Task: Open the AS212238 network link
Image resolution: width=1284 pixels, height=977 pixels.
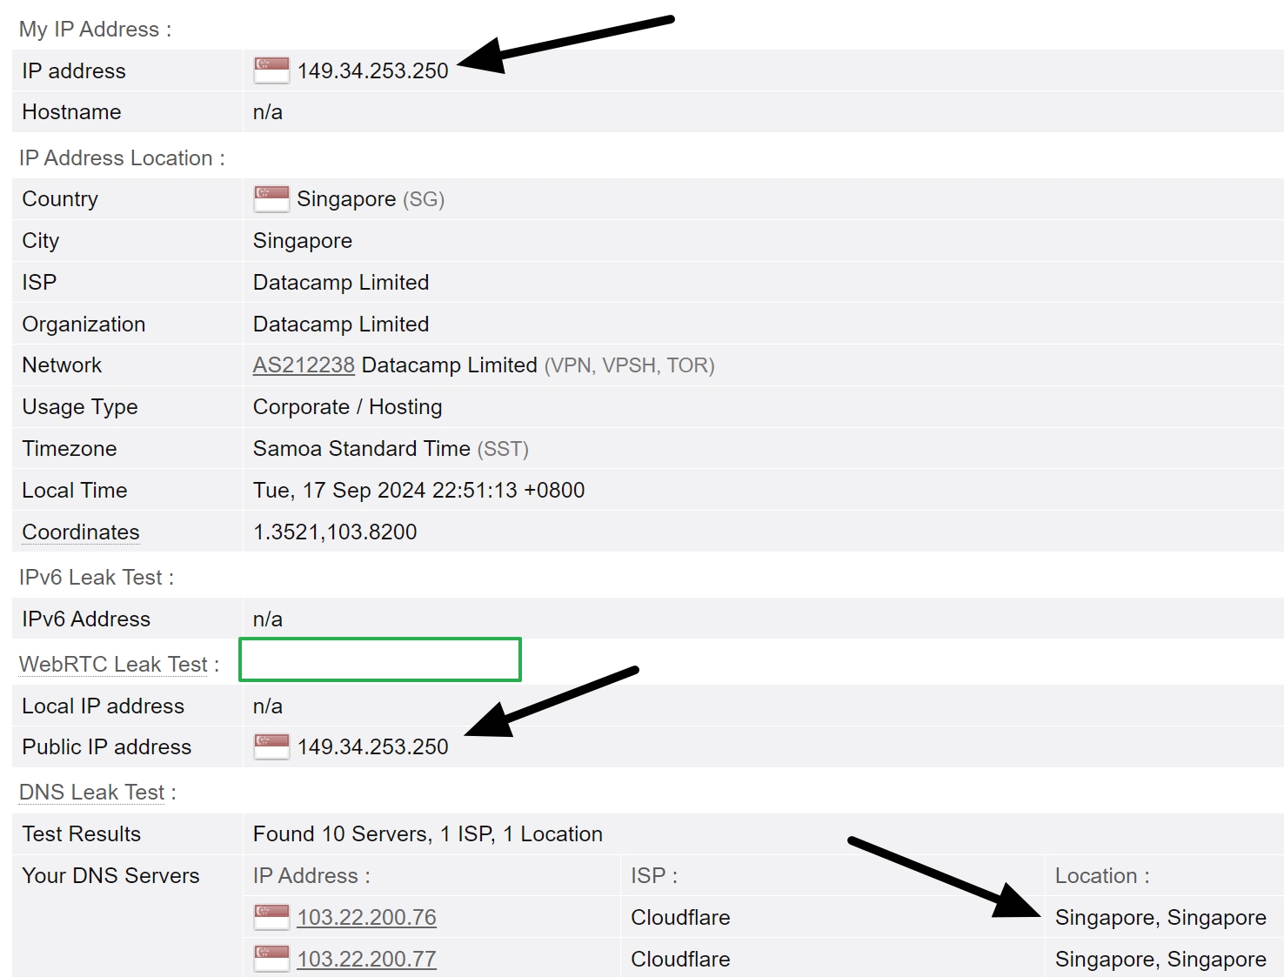Action: pos(303,365)
